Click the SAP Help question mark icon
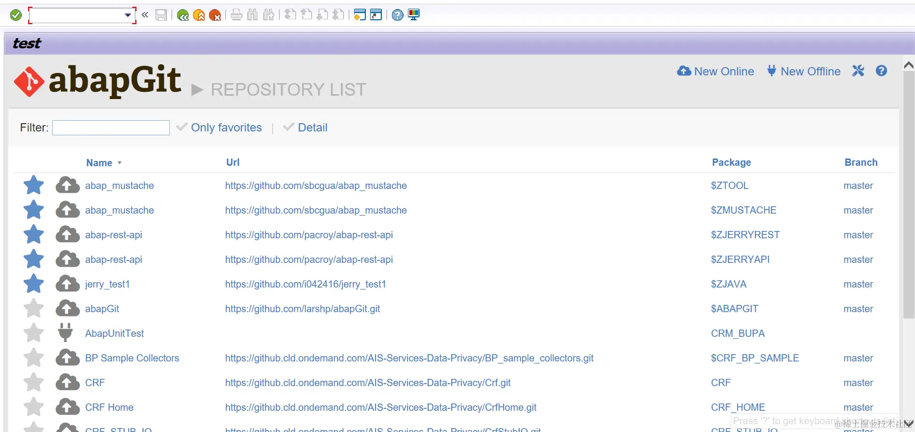The image size is (915, 432). (397, 15)
